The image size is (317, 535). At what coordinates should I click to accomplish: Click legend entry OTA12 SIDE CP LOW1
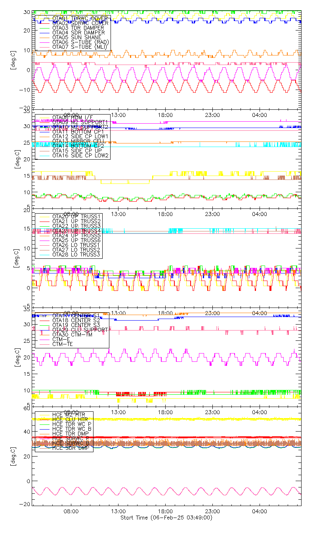coord(80,136)
